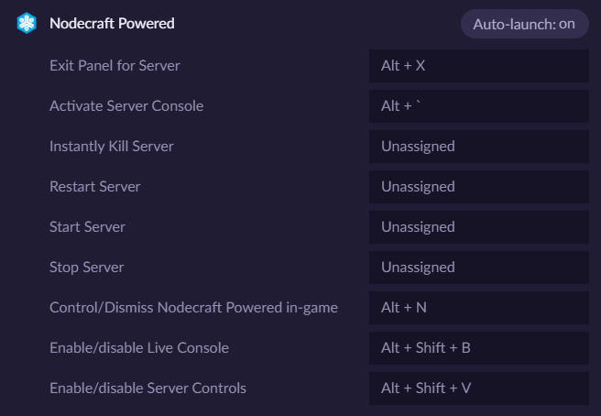
Task: Click the Stop Server label text
Action: point(87,268)
